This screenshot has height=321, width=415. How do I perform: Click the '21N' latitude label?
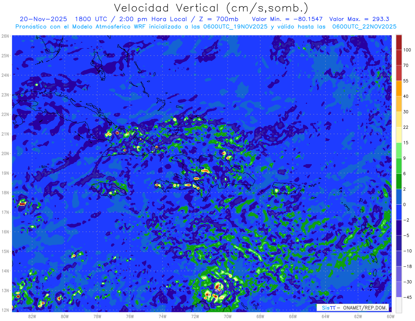coord(5,134)
